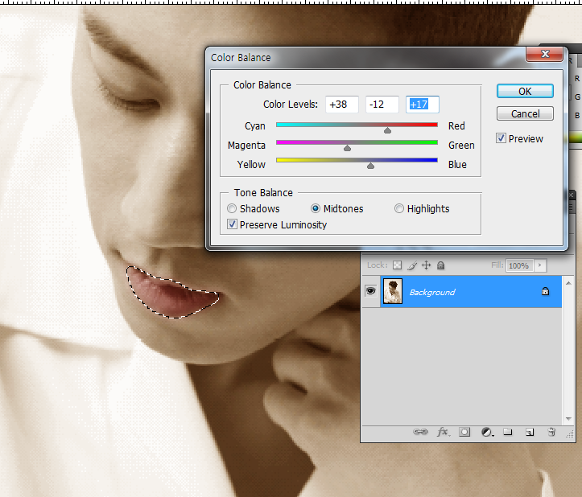Toggle Lock transparent pixels icon

397,265
